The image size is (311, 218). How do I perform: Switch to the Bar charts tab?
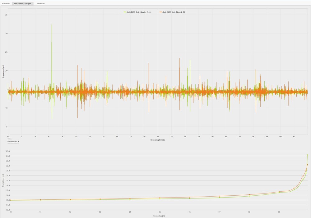point(6,3)
